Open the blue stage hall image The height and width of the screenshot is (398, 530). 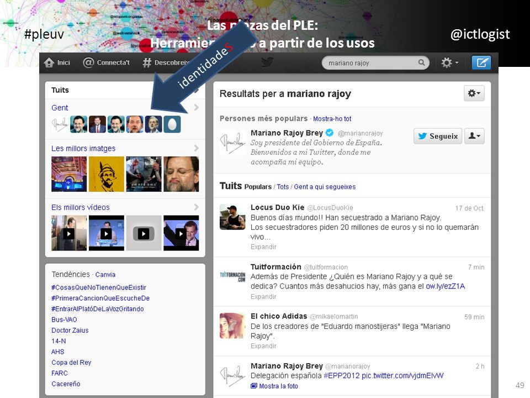69,174
